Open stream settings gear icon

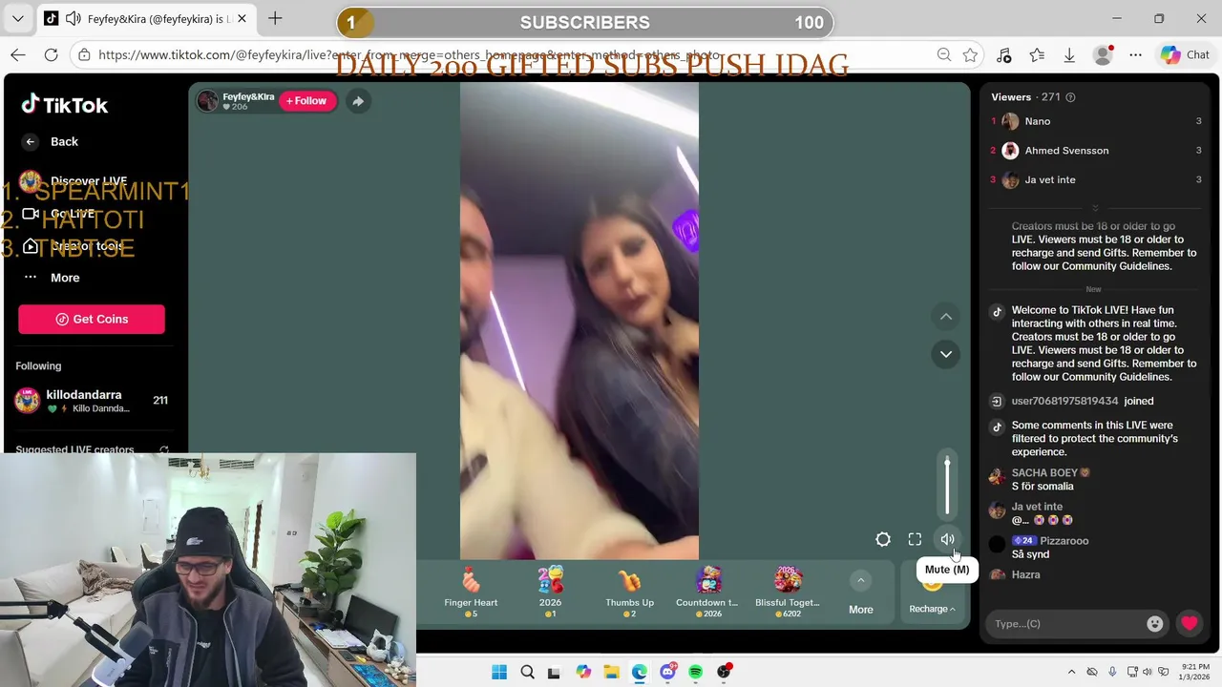click(x=883, y=539)
